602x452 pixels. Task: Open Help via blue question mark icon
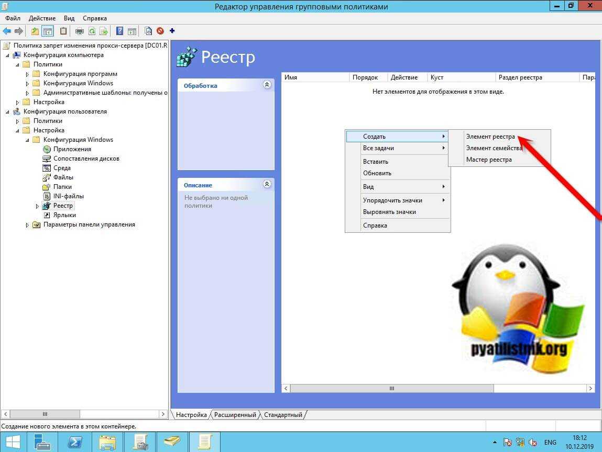click(120, 31)
